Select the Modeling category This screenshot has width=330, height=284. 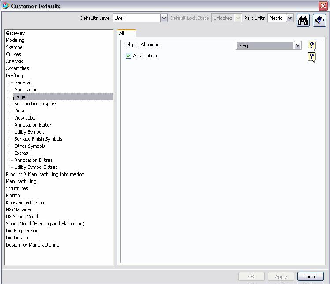(x=15, y=40)
